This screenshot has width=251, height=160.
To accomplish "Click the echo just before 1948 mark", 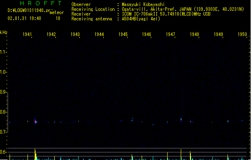I will point(190,122).
